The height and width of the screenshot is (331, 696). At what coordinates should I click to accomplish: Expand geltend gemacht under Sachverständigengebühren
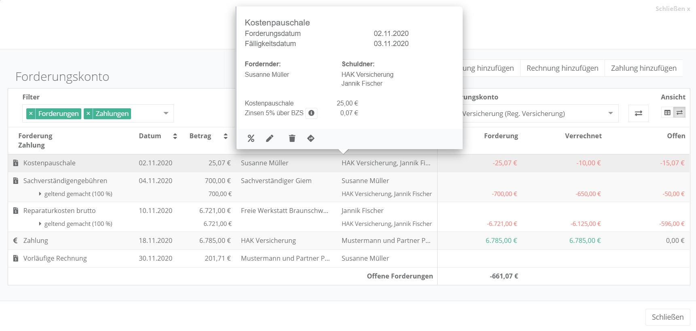[40, 194]
